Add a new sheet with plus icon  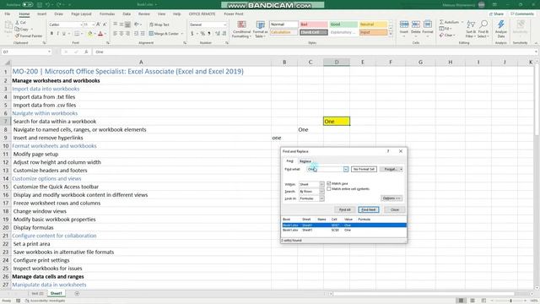[x=77, y=293]
